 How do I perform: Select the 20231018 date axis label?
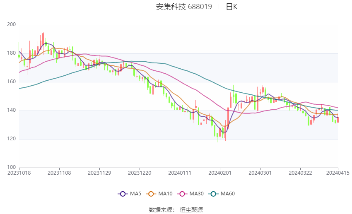(19, 173)
